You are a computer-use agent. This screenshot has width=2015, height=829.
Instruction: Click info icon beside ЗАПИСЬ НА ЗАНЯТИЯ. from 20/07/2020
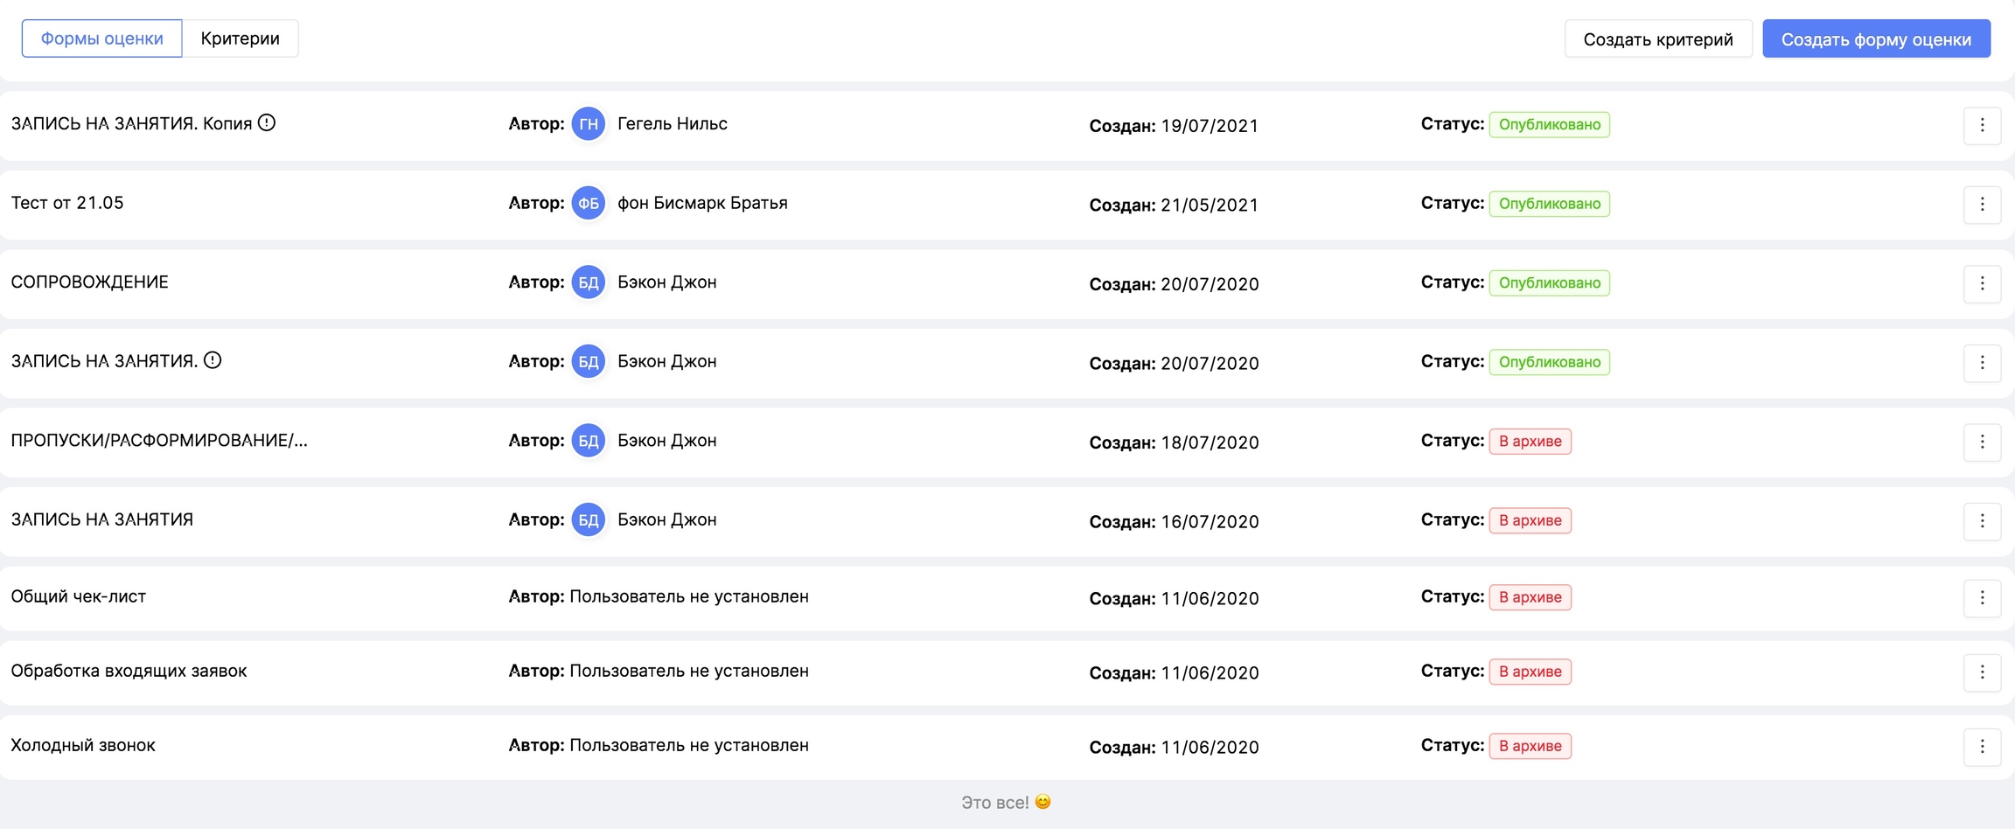click(x=213, y=360)
